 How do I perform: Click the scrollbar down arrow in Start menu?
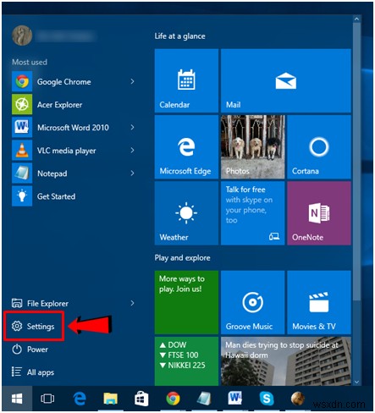[x=356, y=382]
